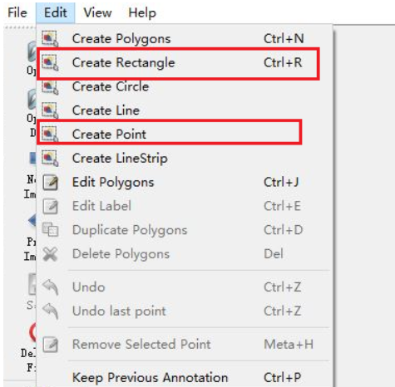Open the File menu

click(x=17, y=12)
